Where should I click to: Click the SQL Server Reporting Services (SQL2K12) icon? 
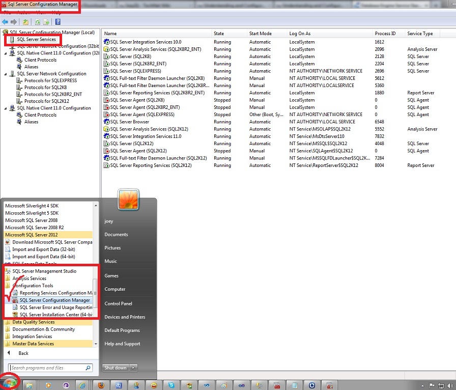click(106, 165)
